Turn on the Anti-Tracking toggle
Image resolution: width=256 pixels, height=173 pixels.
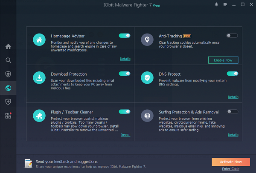pyautogui.click(x=232, y=36)
